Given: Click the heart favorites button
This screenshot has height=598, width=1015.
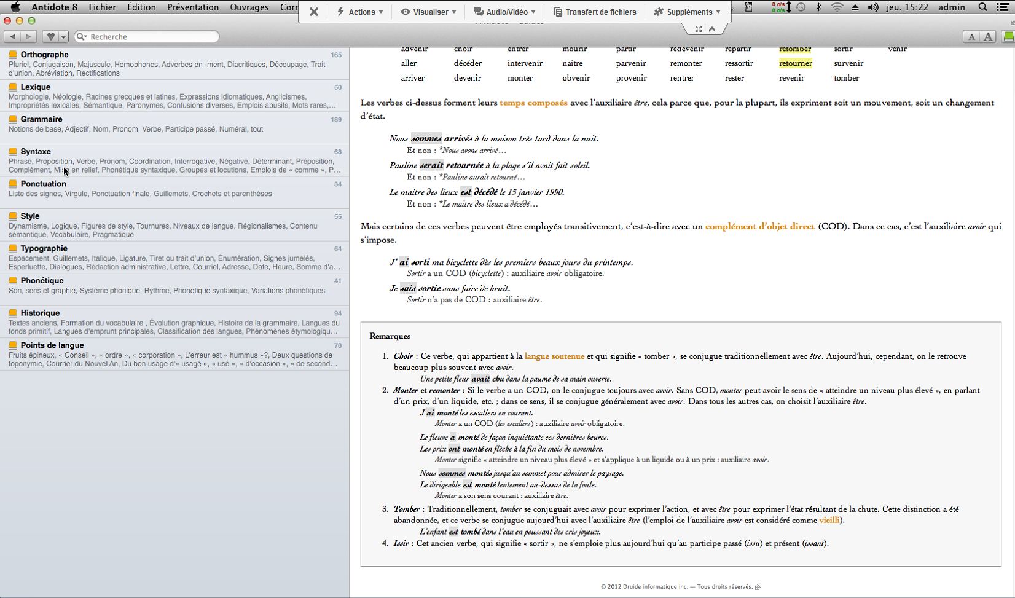Looking at the screenshot, I should tap(51, 37).
